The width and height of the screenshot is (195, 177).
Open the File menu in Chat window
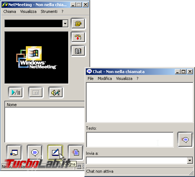coord(90,78)
